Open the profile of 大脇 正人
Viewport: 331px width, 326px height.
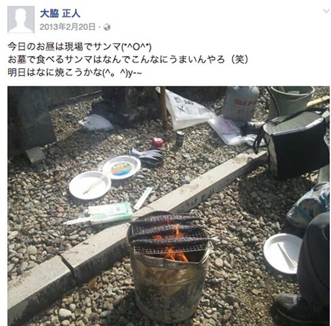[60, 14]
